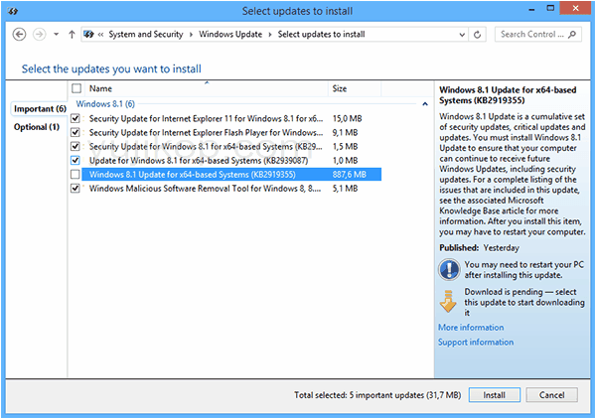This screenshot has height=419, width=596.
Task: Click Select updates to install breadcrumb
Action: pyautogui.click(x=321, y=34)
